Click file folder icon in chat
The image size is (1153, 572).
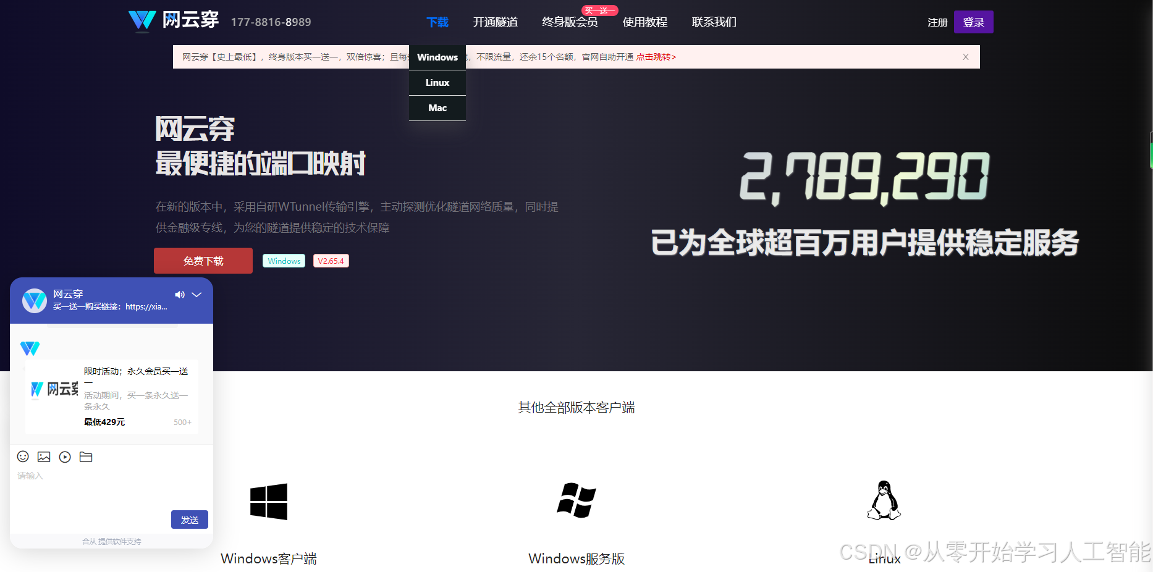pyautogui.click(x=86, y=456)
